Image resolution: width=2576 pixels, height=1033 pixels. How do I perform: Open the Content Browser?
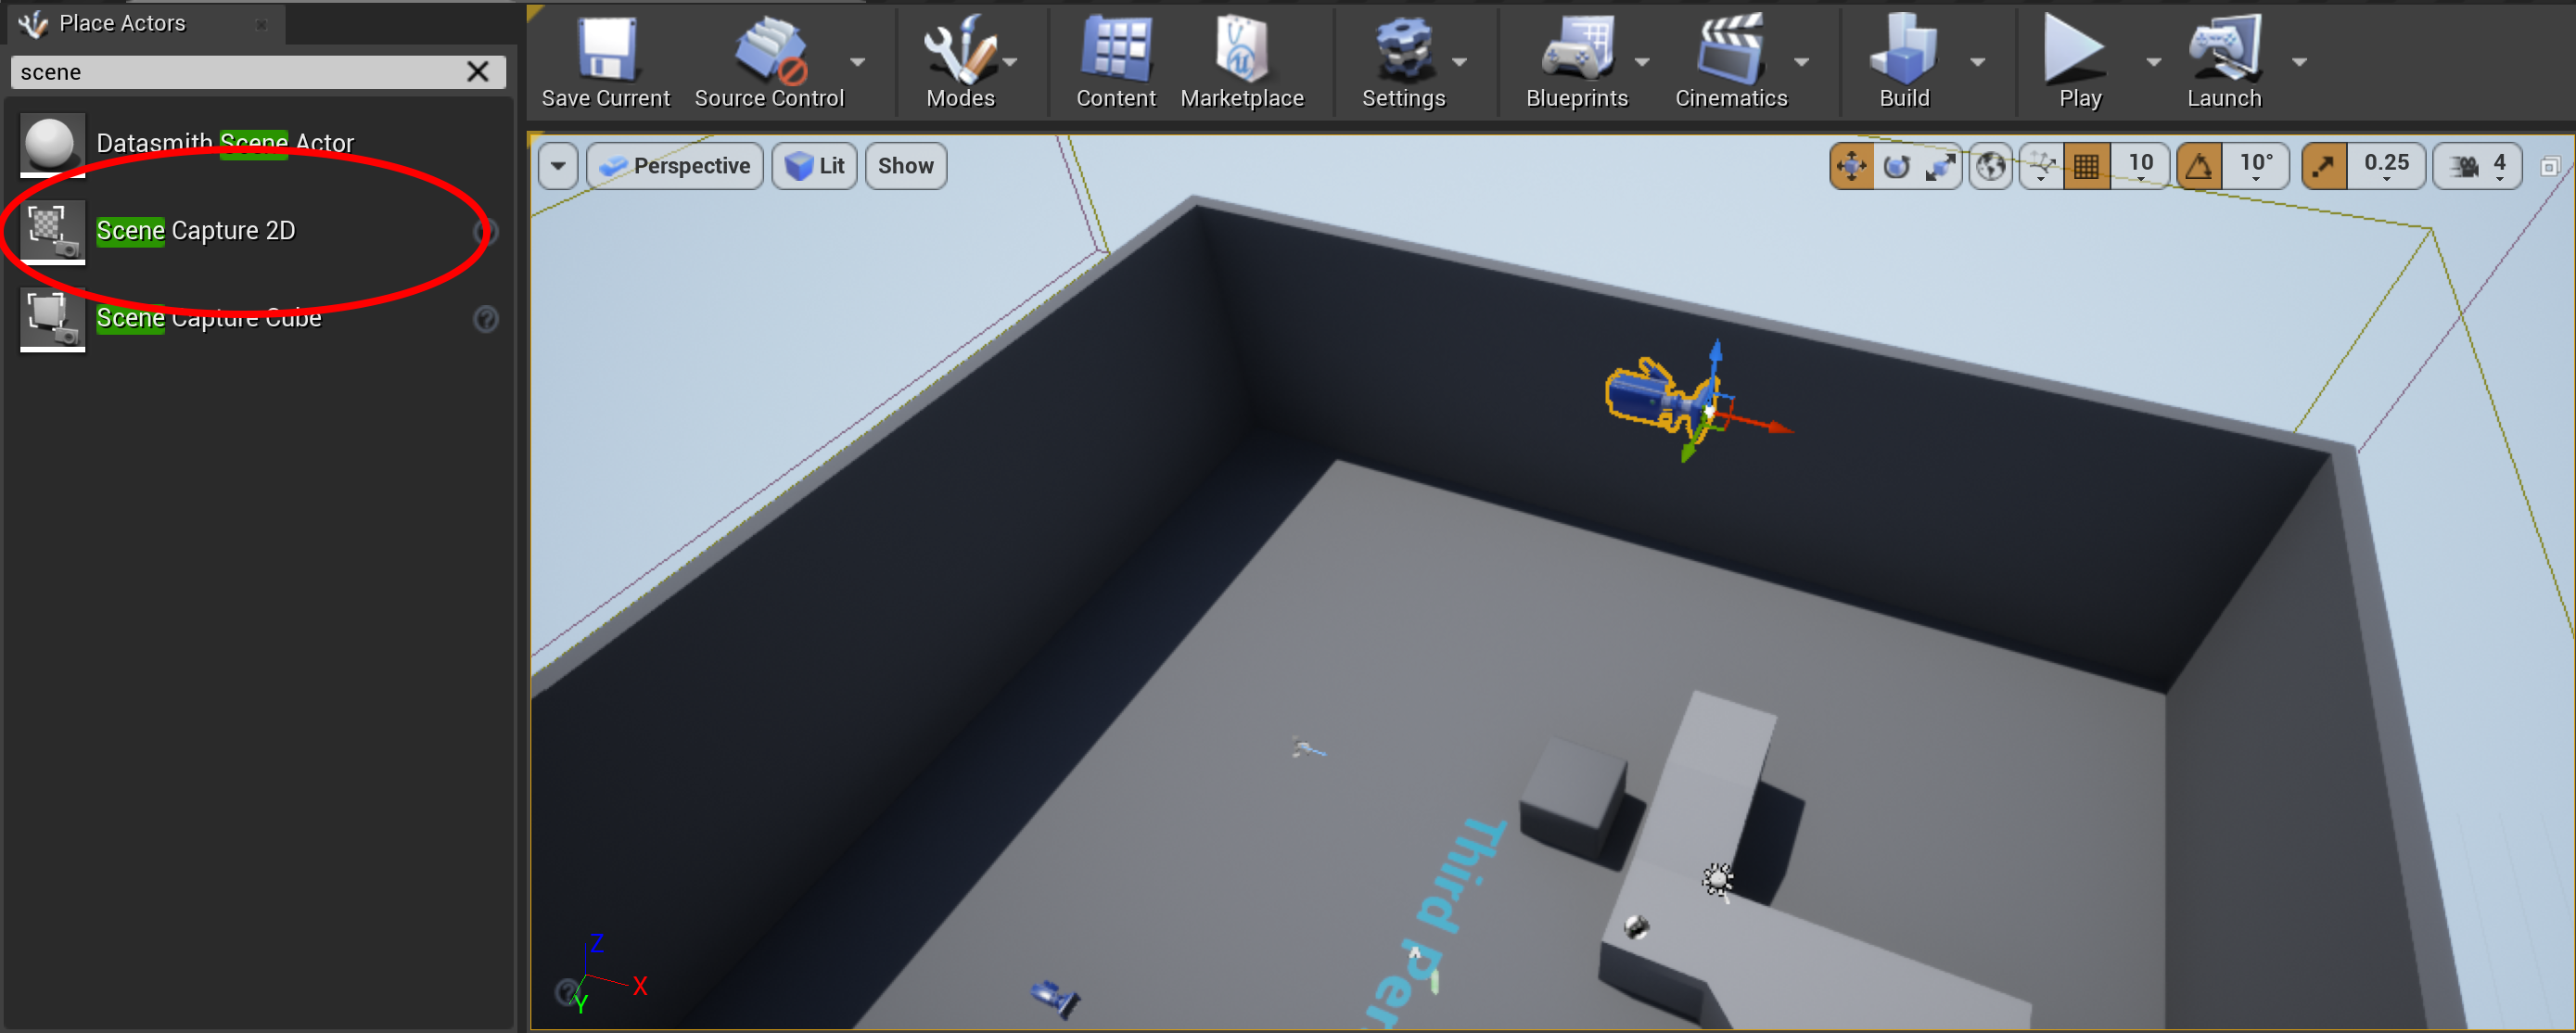[1115, 60]
